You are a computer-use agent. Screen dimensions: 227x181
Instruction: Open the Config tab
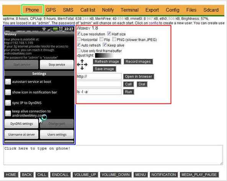173,10
